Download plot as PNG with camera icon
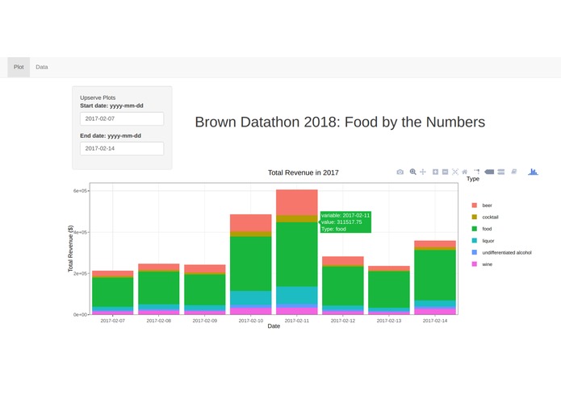This screenshot has width=561, height=398. (400, 172)
